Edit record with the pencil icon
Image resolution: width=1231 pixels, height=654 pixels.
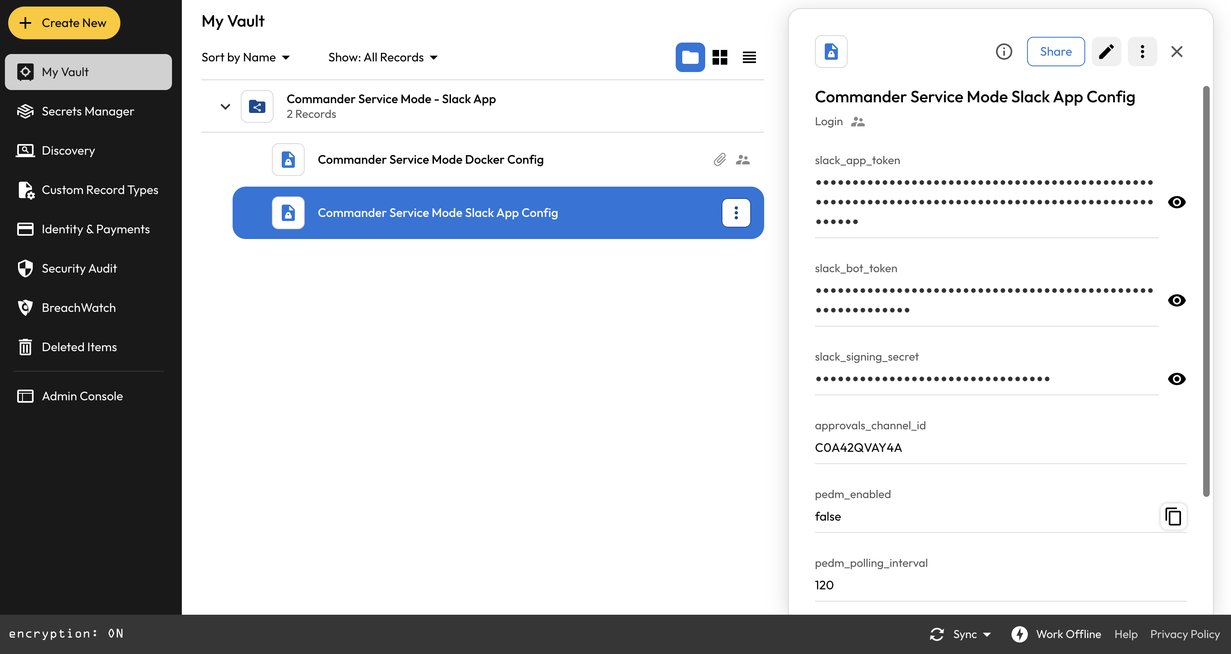tap(1106, 52)
